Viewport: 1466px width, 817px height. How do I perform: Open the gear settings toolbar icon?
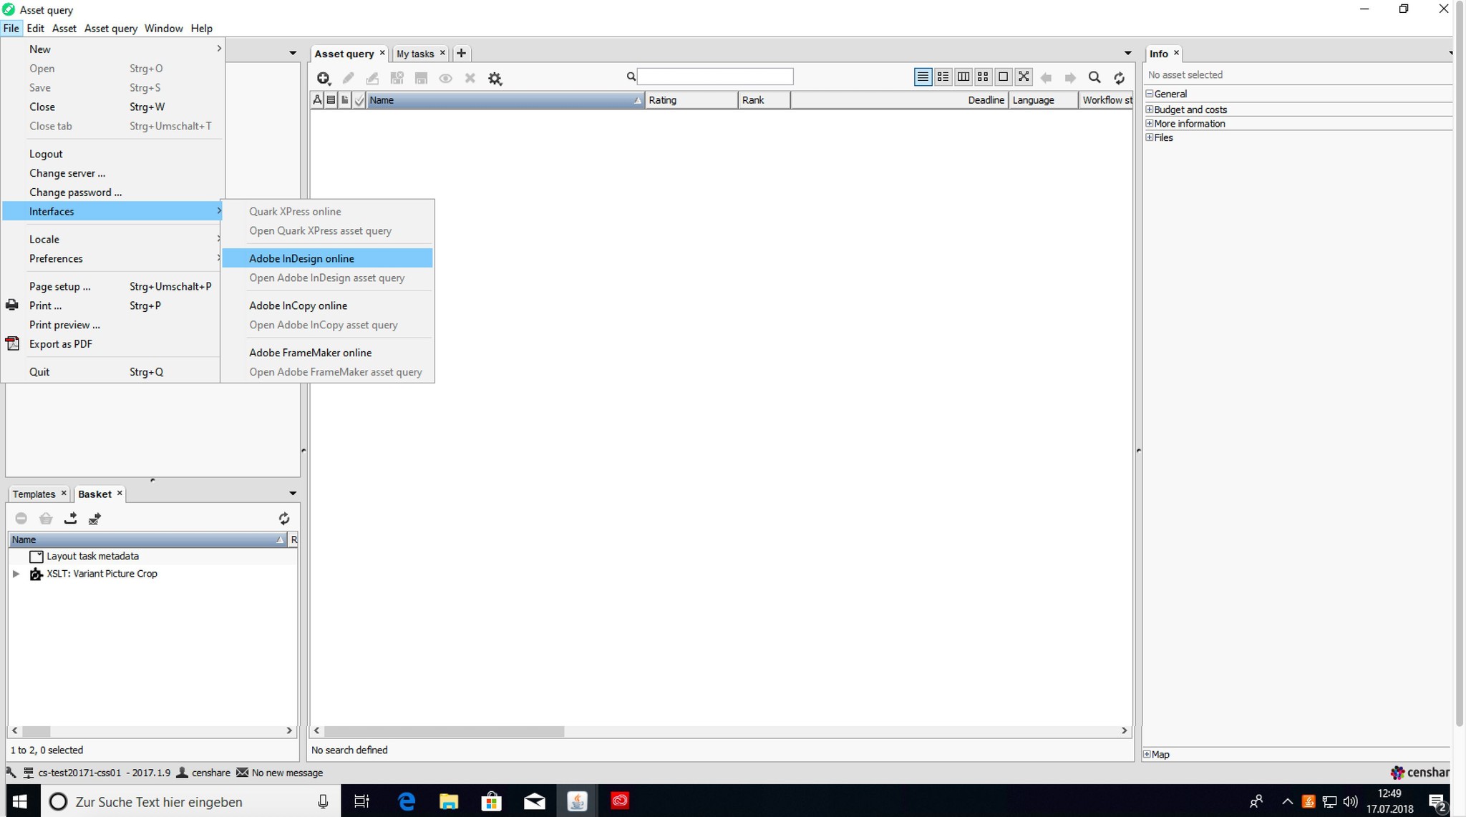(x=495, y=78)
